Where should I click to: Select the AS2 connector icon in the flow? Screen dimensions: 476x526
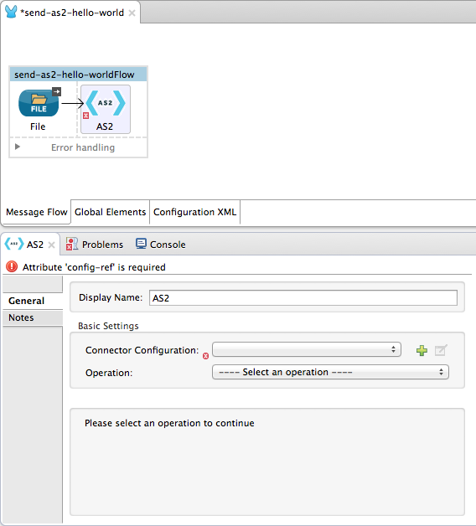click(106, 103)
